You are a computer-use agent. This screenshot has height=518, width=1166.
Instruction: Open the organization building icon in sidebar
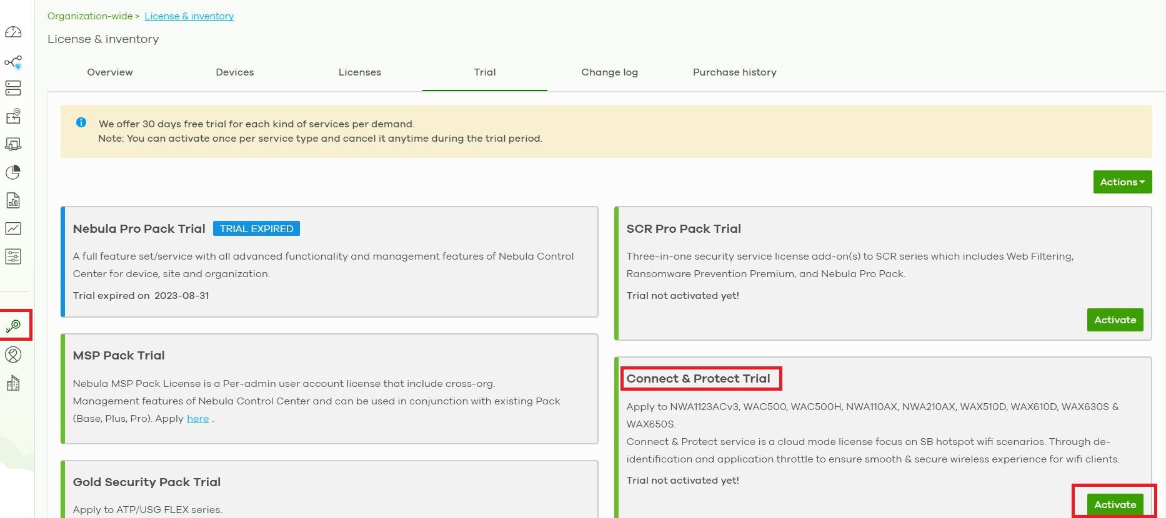click(13, 383)
